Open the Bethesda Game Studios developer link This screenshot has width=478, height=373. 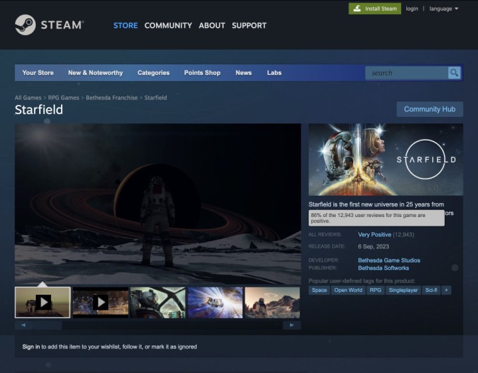(389, 260)
